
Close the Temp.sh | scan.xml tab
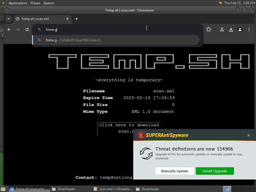tap(67, 19)
